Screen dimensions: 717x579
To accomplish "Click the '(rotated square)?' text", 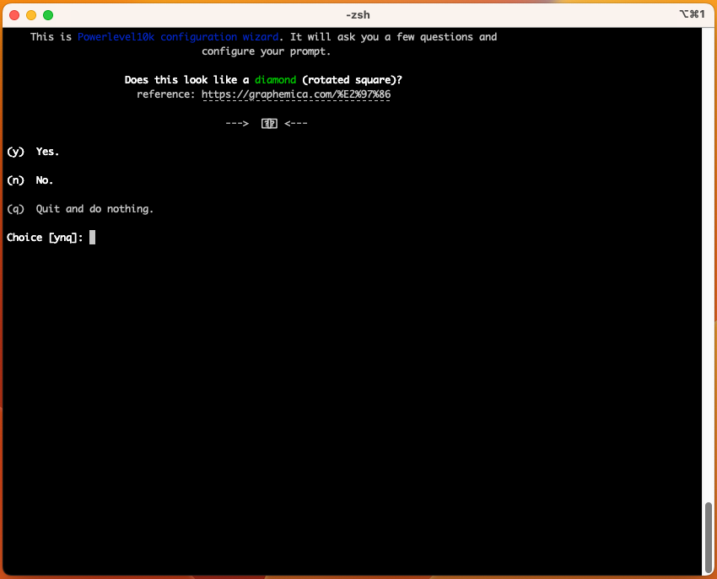I will (352, 80).
